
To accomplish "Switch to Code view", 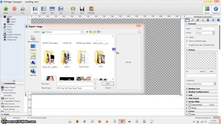I will pyautogui.click(x=44, y=10).
